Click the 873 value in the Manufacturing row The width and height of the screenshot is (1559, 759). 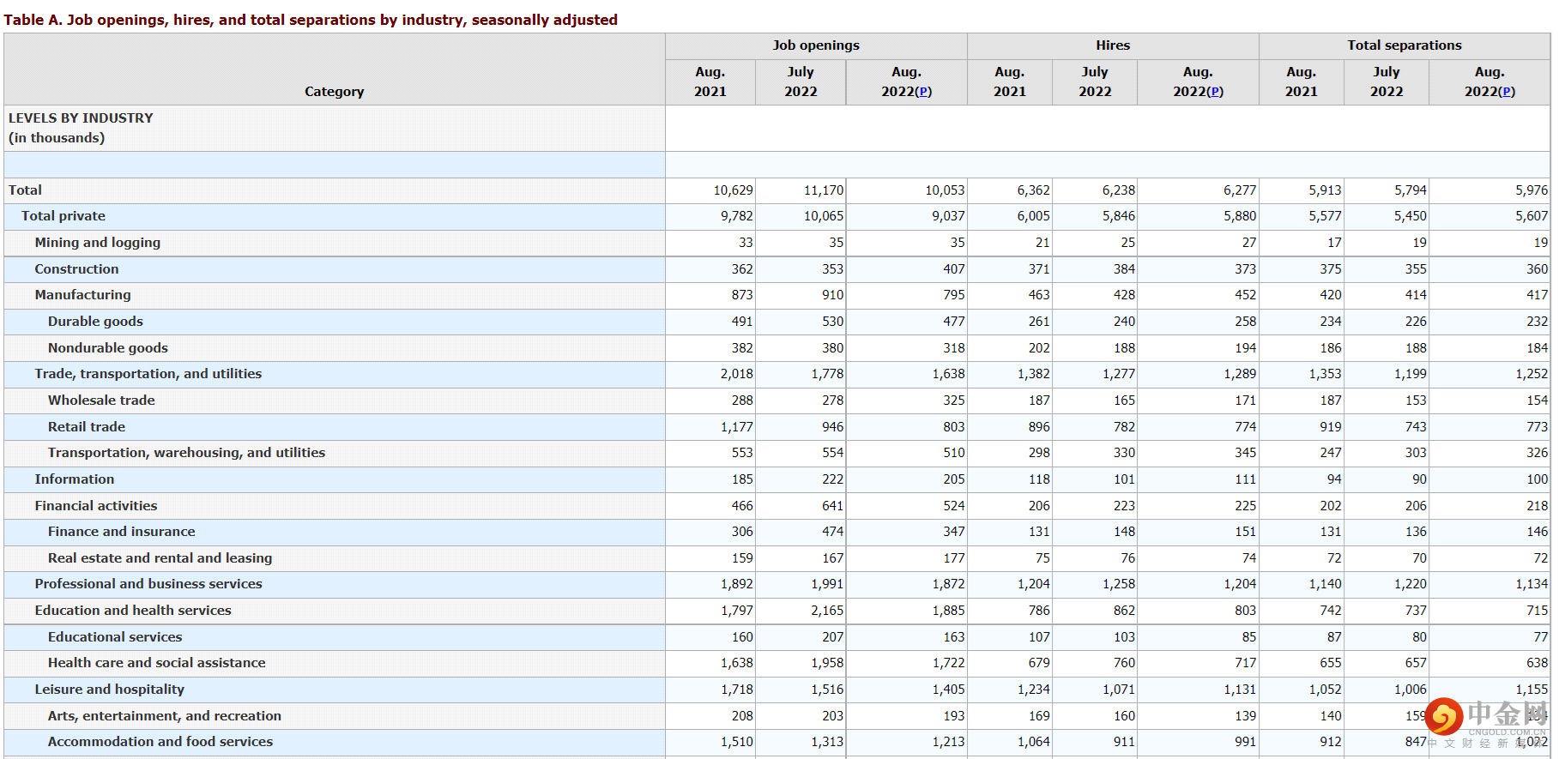point(742,295)
